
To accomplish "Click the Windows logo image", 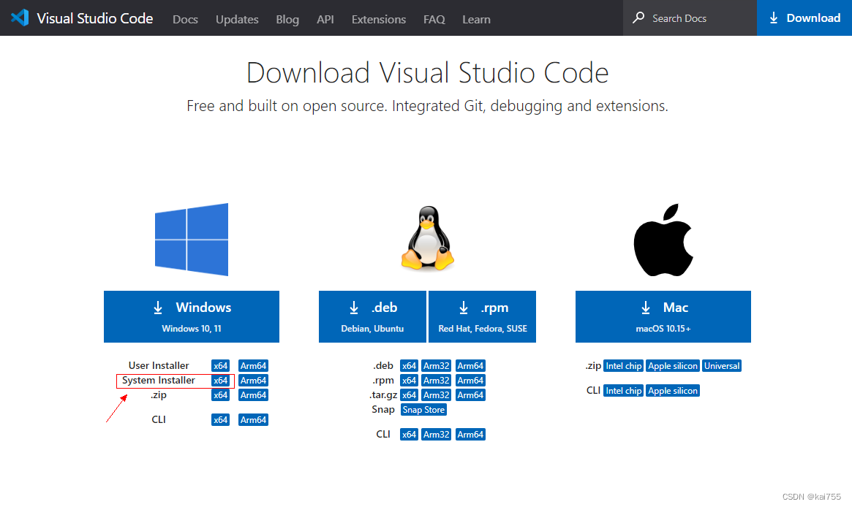I will [192, 240].
